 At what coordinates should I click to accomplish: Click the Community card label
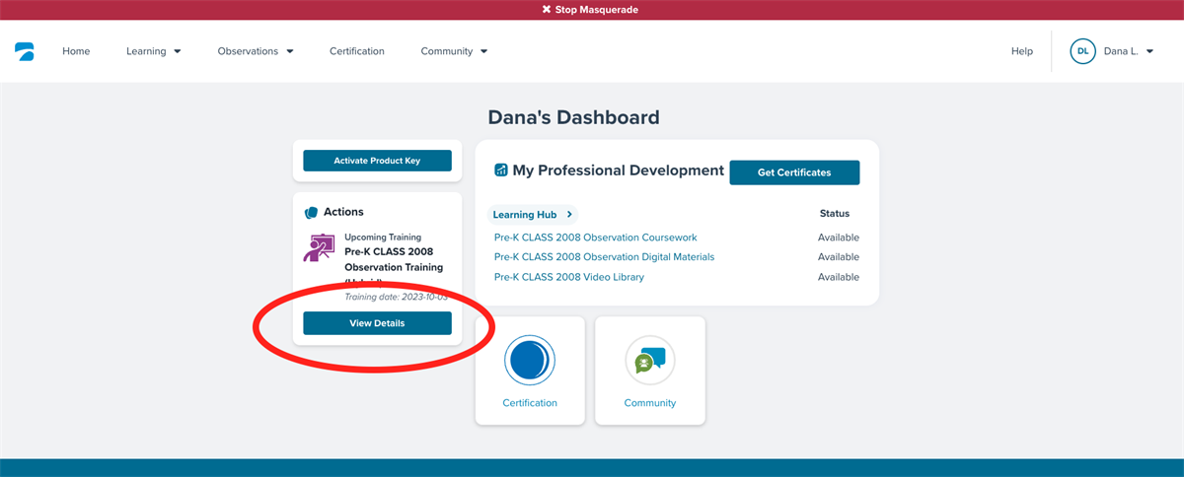click(x=650, y=403)
